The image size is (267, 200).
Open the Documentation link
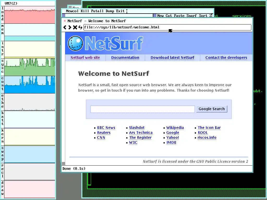point(125,58)
